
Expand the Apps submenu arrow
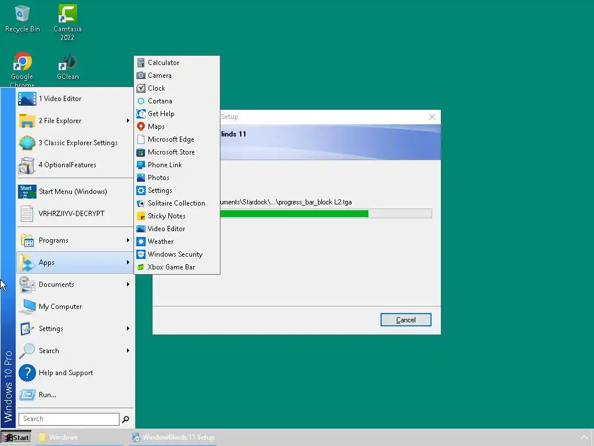pyautogui.click(x=128, y=262)
